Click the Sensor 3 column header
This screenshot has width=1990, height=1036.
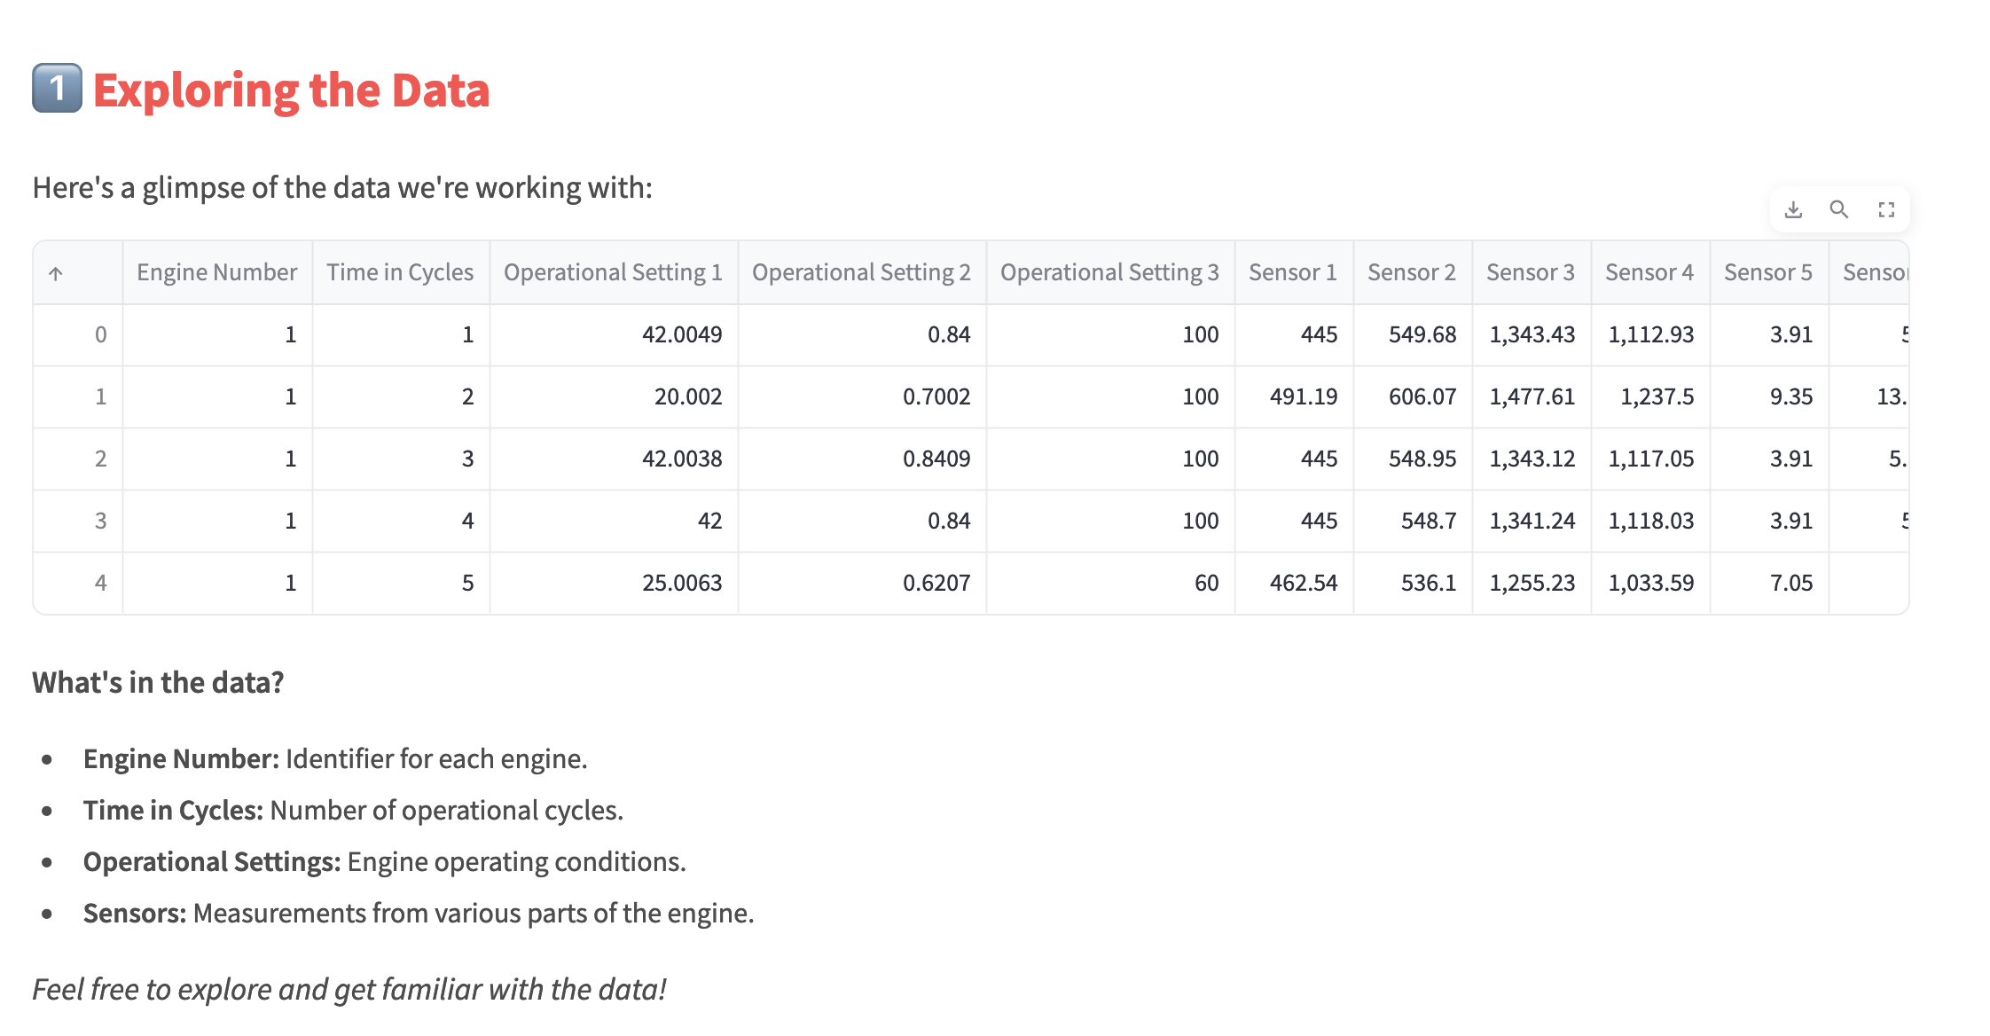(x=1531, y=272)
